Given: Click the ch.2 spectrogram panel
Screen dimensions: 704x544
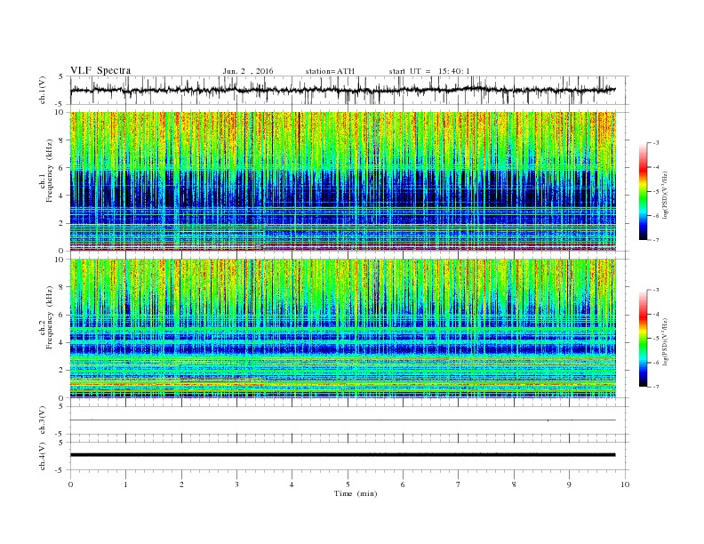Looking at the screenshot, I should pyautogui.click(x=343, y=329).
